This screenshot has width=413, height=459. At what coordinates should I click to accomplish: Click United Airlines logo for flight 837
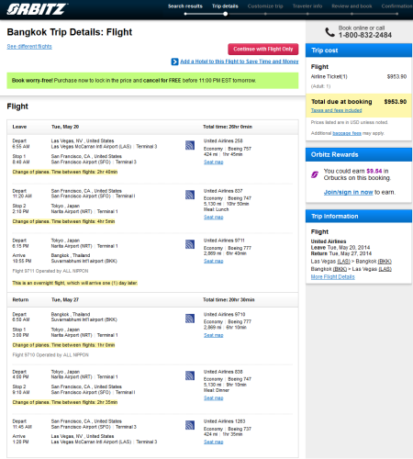(x=190, y=195)
